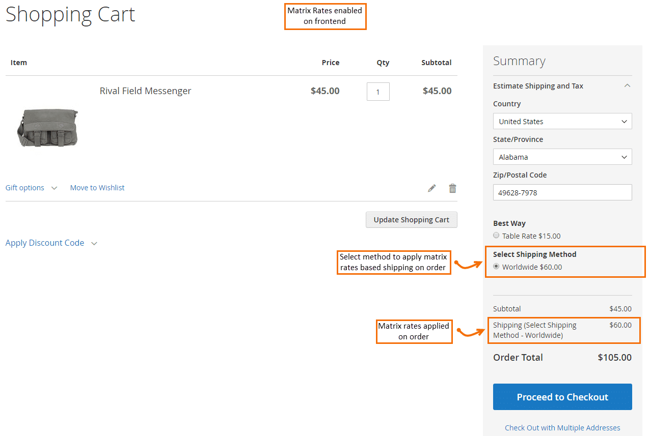Select the Move to Wishlist link
Screen dimensions: 650x436
pyautogui.click(x=97, y=187)
